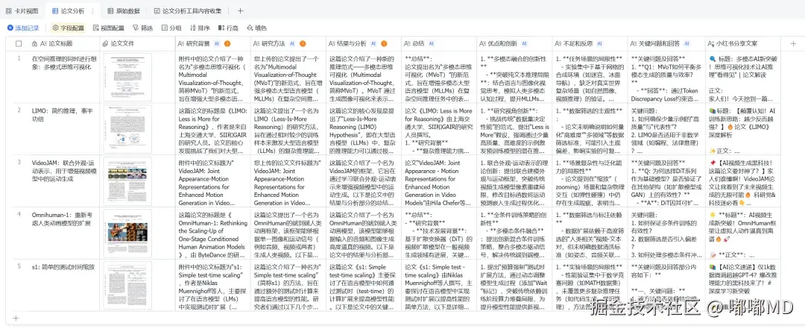The height and width of the screenshot is (329, 805).
Task: Click the 总结 cell in the VideoJAM row
Action: [439, 181]
